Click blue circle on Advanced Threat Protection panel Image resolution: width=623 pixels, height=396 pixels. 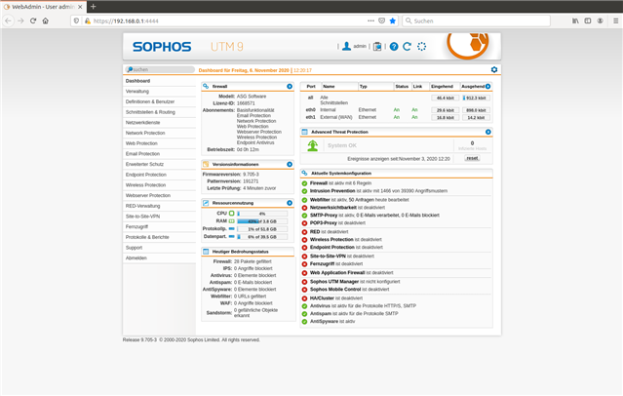487,132
